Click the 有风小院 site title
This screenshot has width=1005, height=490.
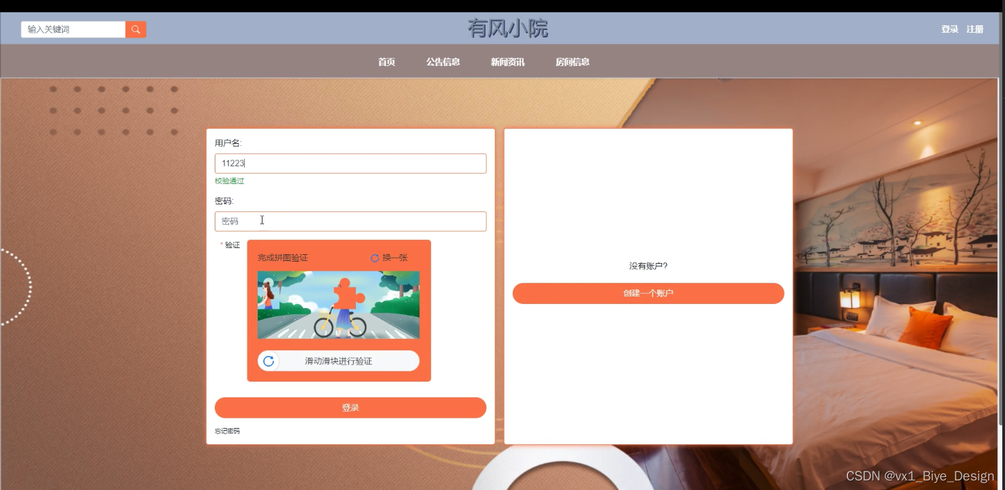[x=508, y=29]
